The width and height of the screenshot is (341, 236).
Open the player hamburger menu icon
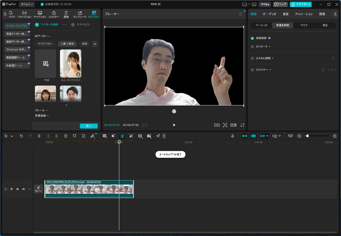(240, 14)
